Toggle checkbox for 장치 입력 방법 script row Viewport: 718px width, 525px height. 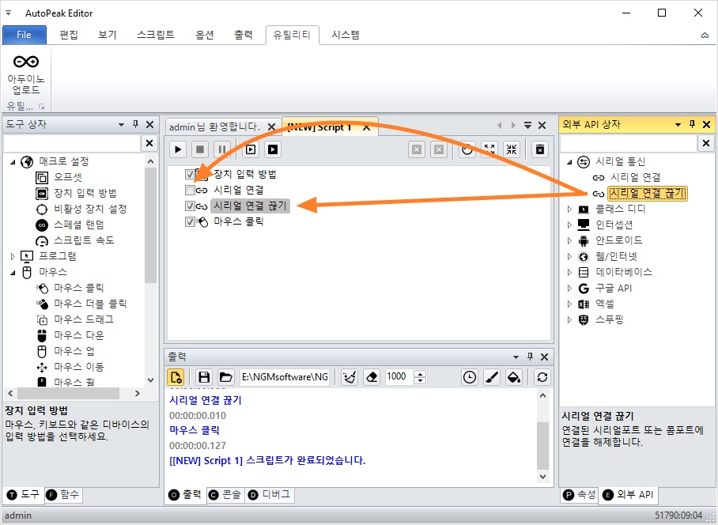point(190,175)
